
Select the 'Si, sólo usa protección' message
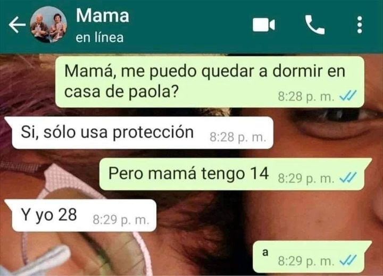[x=139, y=132]
